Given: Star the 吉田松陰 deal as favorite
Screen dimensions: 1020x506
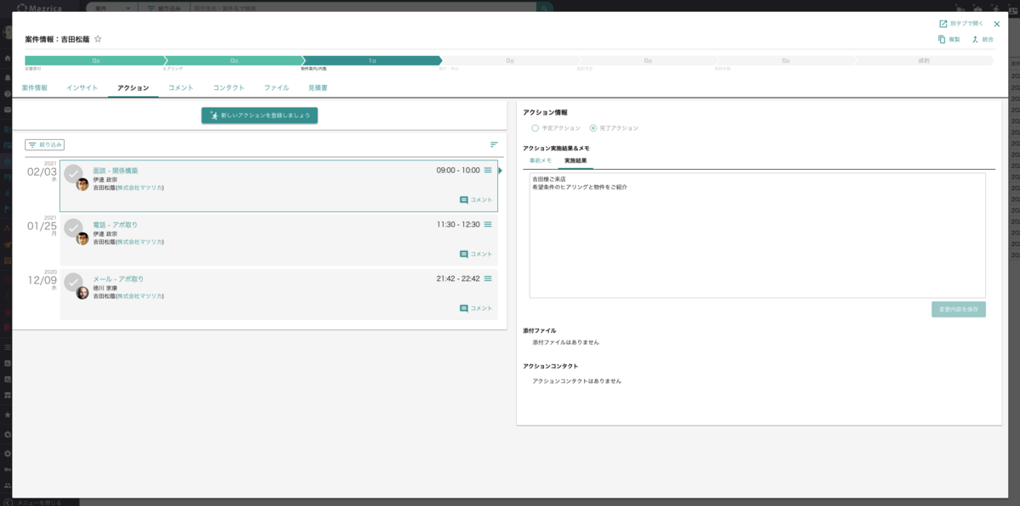Looking at the screenshot, I should pos(98,39).
